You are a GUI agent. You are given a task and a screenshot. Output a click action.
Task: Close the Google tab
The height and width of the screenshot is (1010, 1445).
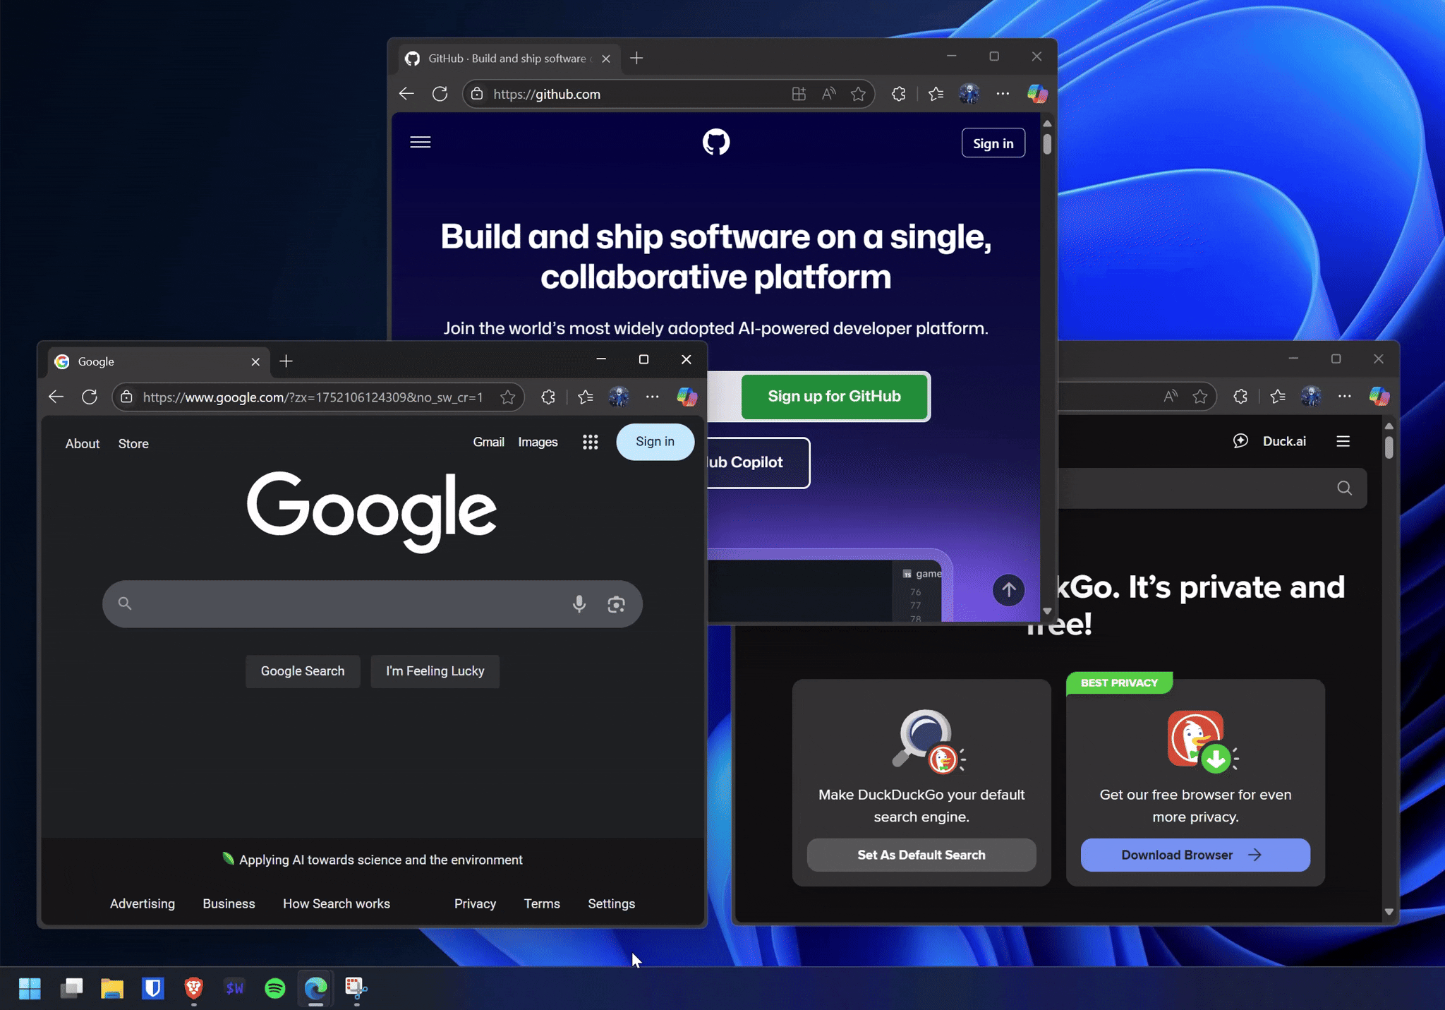point(255,362)
